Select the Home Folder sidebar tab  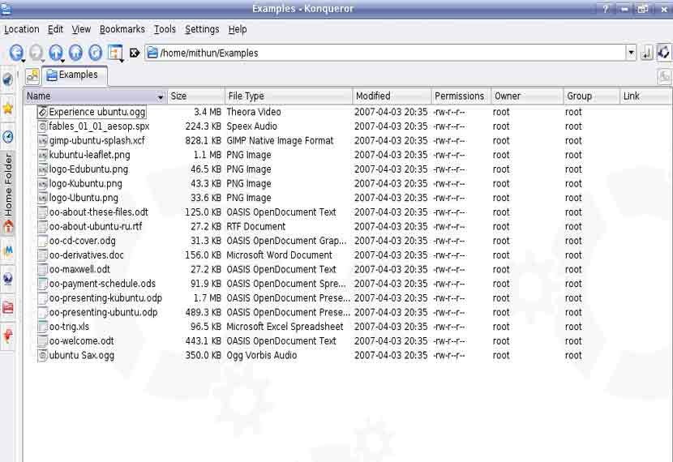(8, 193)
